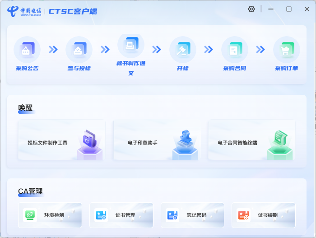Click the 采购订单 shopping cart icon
The width and height of the screenshot is (316, 238).
click(287, 49)
